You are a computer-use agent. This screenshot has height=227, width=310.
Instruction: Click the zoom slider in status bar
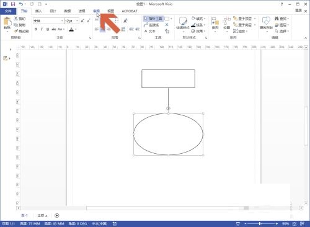pos(261,223)
